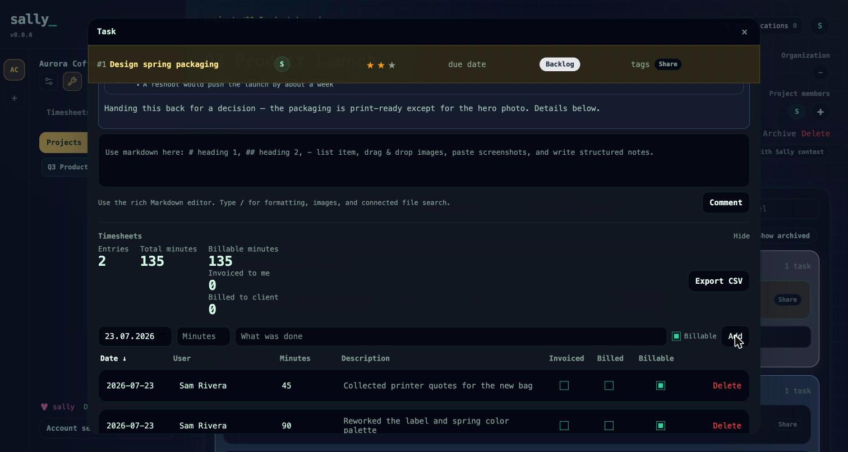Image resolution: width=848 pixels, height=452 pixels.
Task: Open the wrench tool icon in sidebar
Action: (x=72, y=82)
